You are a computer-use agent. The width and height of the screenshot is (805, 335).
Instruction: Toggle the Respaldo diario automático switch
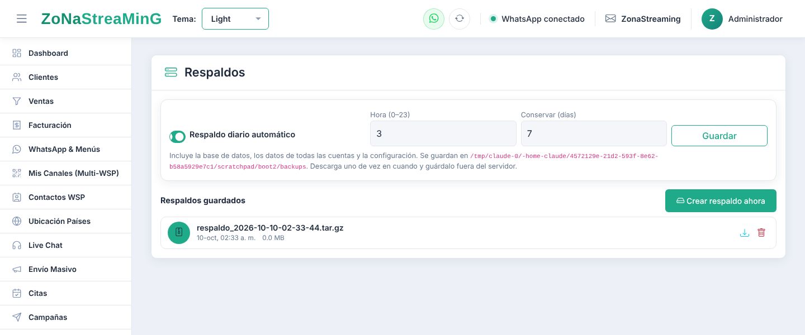pyautogui.click(x=177, y=137)
